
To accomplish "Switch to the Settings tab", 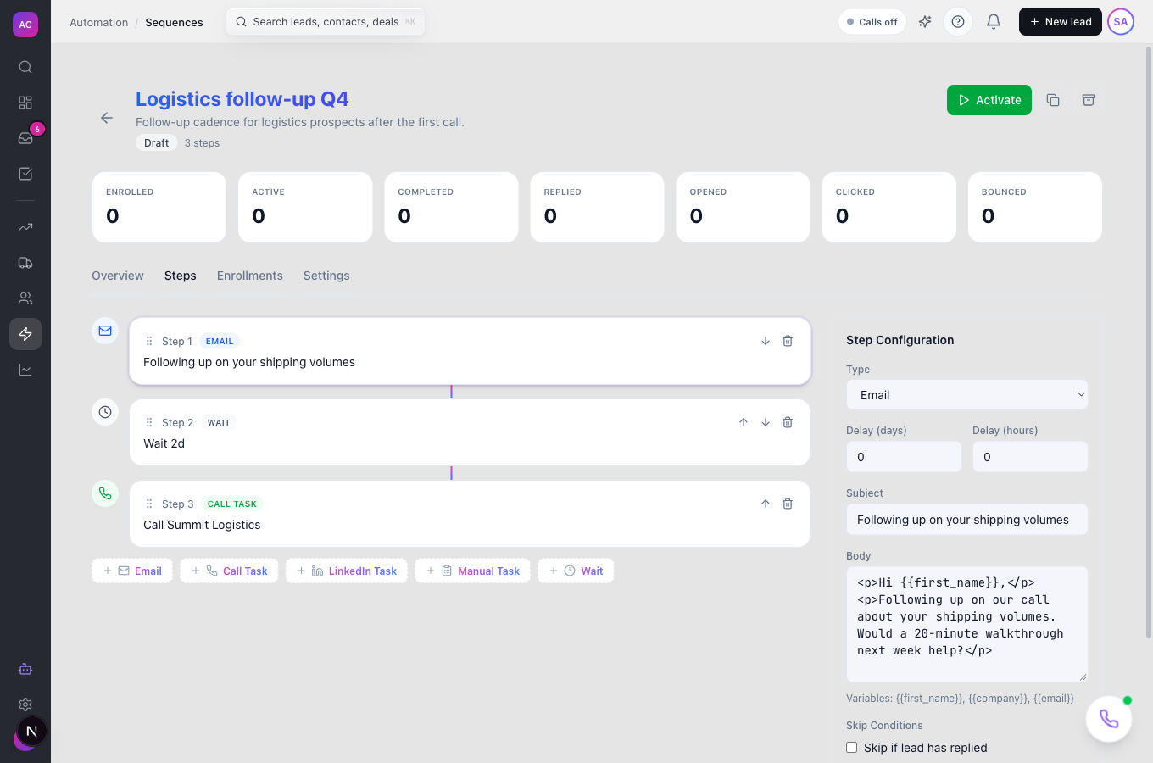I will [x=326, y=276].
